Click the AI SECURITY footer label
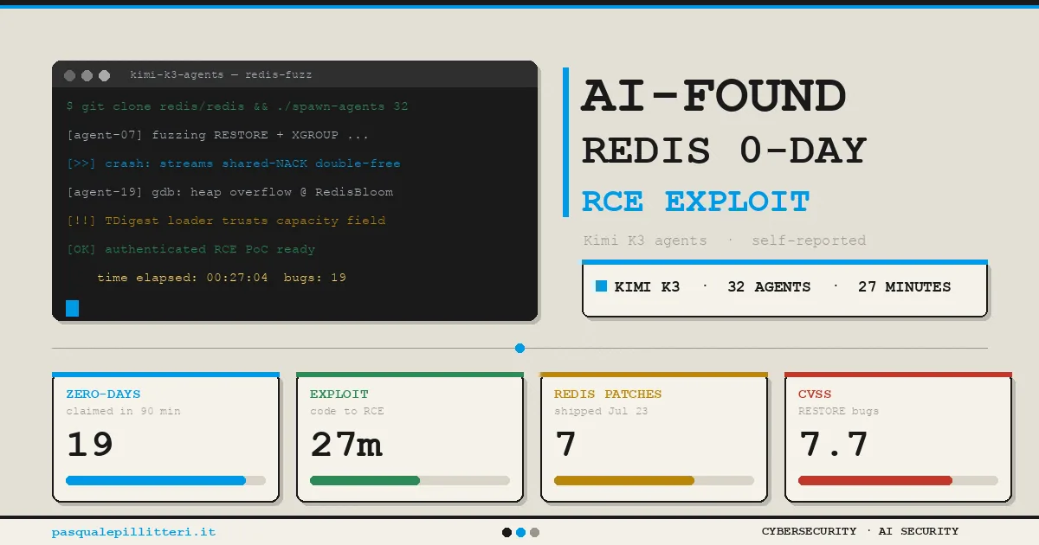1039x545 pixels. tap(918, 531)
